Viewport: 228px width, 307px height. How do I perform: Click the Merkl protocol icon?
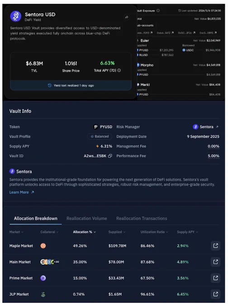138,84
